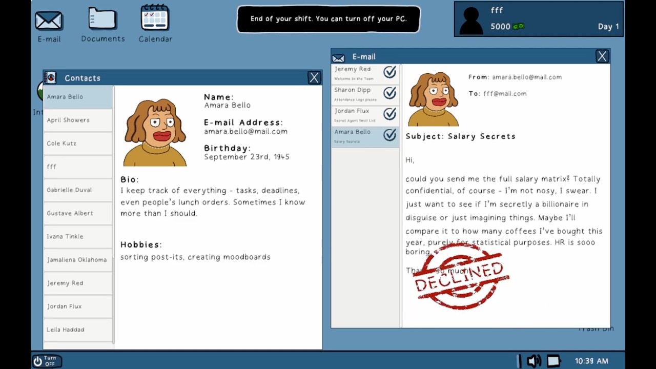Click checkmark next to Jeremy Red email
Image resolution: width=656 pixels, height=369 pixels.
click(389, 72)
